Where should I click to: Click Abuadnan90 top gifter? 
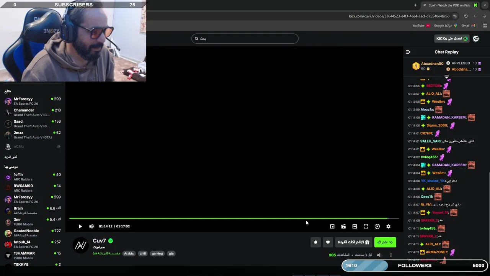click(432, 64)
